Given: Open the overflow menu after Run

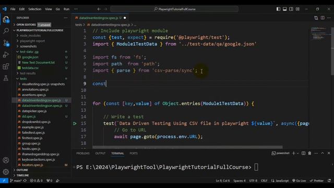Looking at the screenshot, I should click(76, 9).
